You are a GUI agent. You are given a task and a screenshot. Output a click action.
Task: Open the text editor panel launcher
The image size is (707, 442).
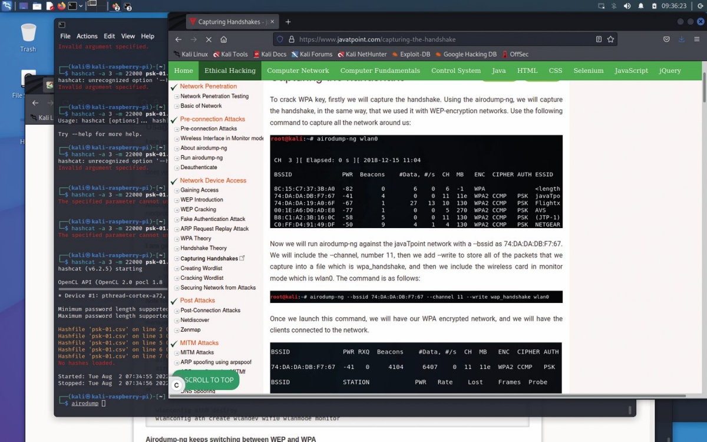click(49, 6)
